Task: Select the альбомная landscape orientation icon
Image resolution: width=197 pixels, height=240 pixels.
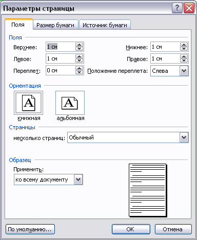Action: tap(70, 103)
